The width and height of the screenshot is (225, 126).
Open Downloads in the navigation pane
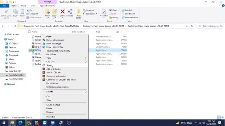[x=13, y=55]
